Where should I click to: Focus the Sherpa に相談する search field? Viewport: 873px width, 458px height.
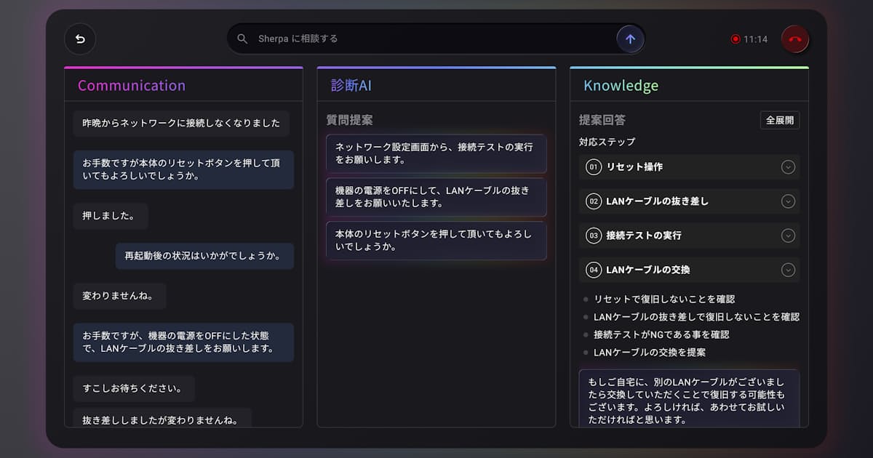tap(435, 39)
